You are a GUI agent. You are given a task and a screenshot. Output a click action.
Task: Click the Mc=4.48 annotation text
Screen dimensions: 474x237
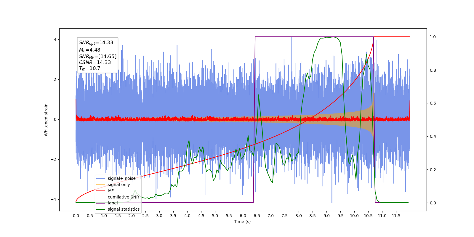89,50
